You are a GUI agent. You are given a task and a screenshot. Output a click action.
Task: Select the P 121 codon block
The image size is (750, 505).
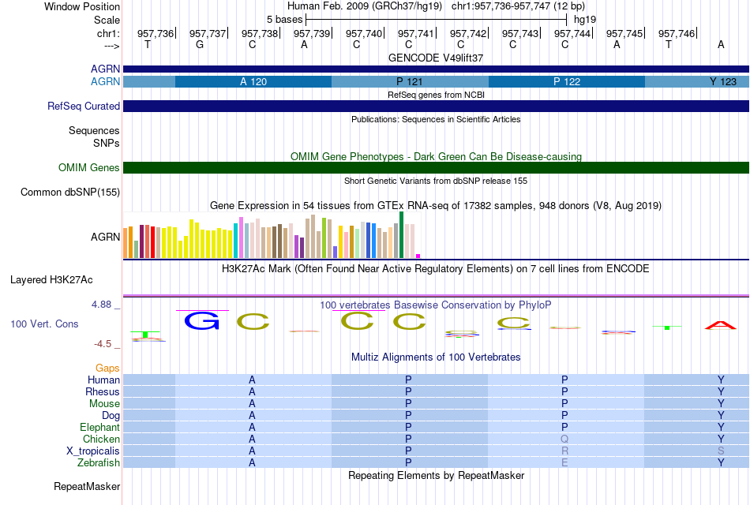pos(410,82)
